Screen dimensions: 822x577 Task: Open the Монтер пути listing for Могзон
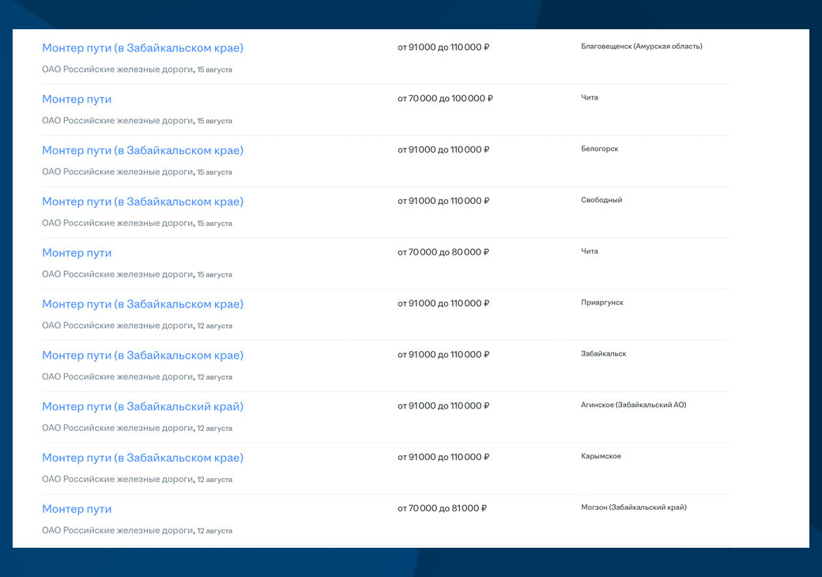[77, 509]
